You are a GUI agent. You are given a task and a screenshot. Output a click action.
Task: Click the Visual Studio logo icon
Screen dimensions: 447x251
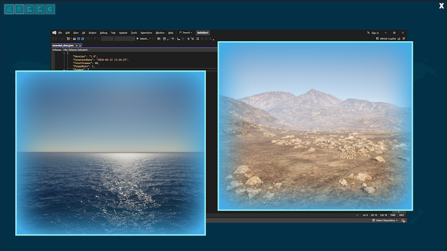[54, 33]
